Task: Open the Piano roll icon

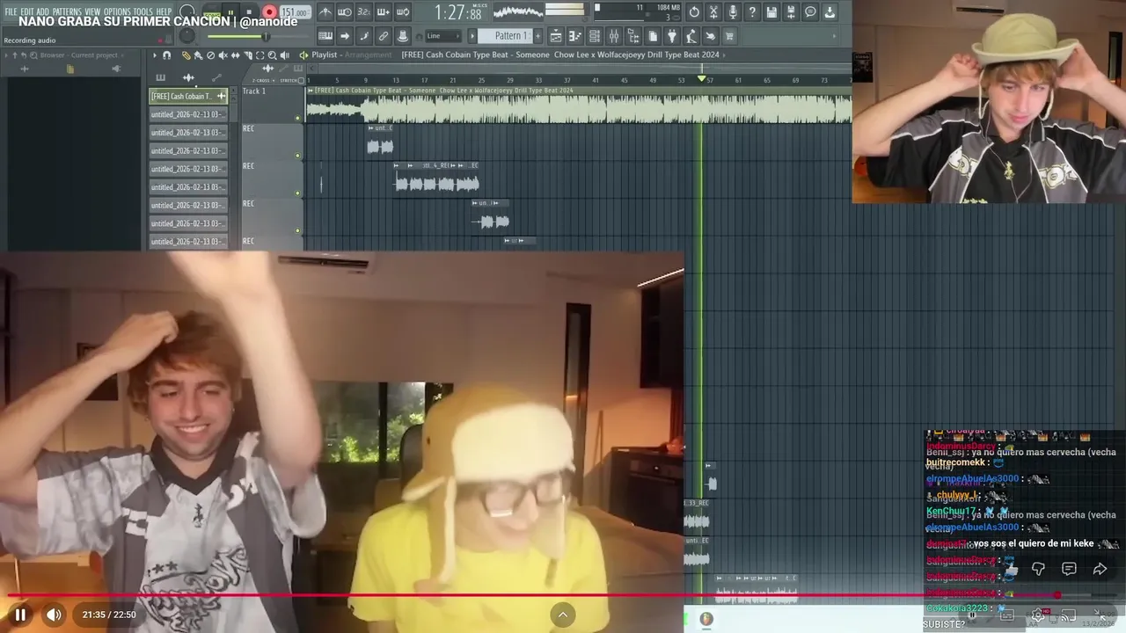Action: [x=575, y=36]
